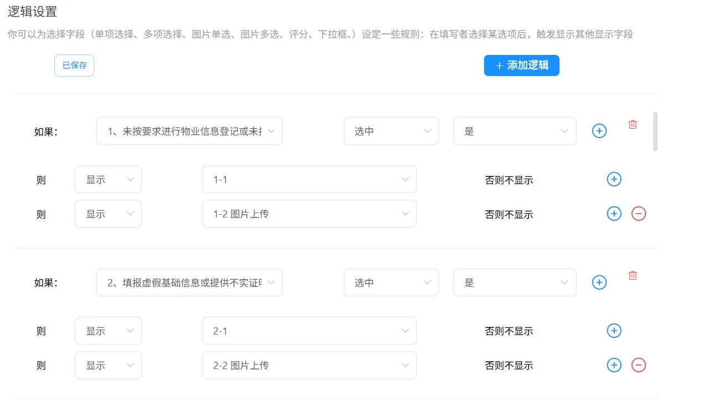The width and height of the screenshot is (702, 409).
Task: Open 显示 action dropdown for the 2-1 row
Action: pyautogui.click(x=108, y=331)
